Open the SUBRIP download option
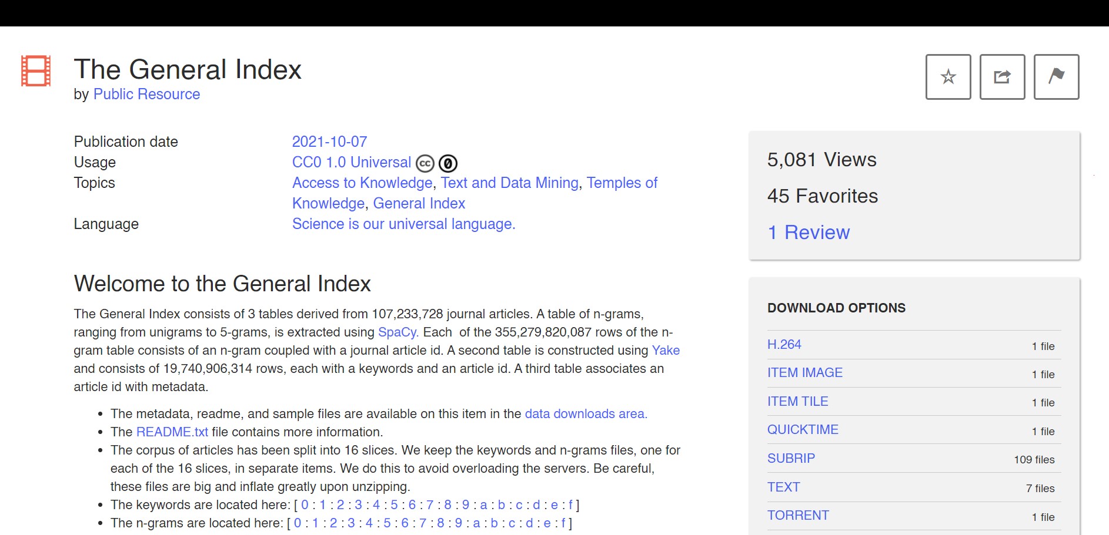This screenshot has height=535, width=1109. point(791,459)
